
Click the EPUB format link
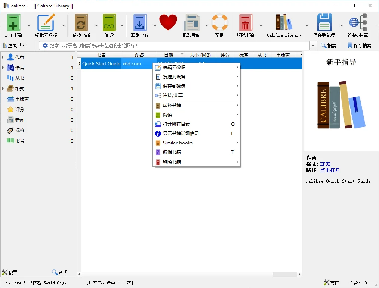tap(325, 164)
